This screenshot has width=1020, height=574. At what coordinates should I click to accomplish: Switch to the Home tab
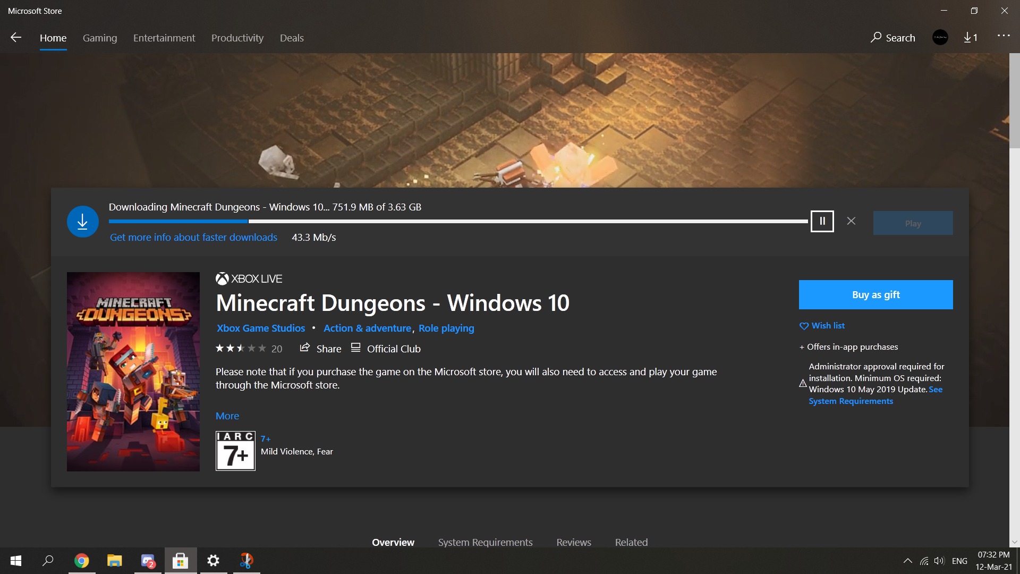(53, 38)
